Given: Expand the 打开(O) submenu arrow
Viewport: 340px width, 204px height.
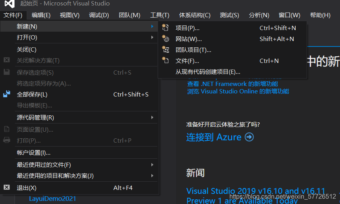Looking at the screenshot, I should tap(152, 38).
